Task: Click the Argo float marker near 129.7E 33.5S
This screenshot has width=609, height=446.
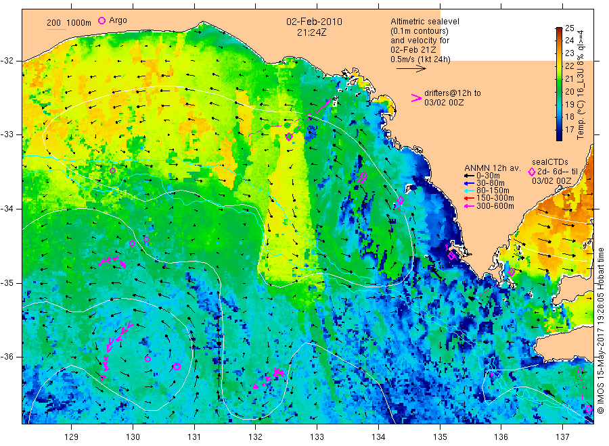Action: pos(112,171)
